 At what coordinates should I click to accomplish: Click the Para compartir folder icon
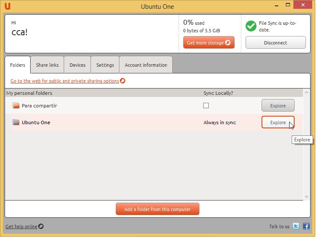[x=16, y=105]
